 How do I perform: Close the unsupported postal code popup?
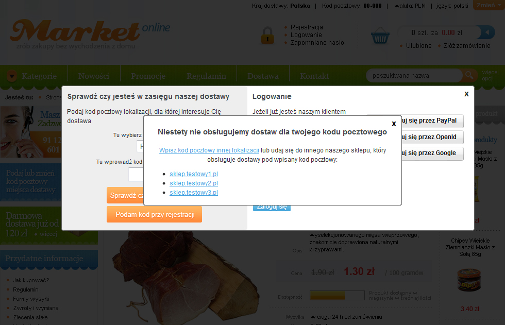[394, 124]
